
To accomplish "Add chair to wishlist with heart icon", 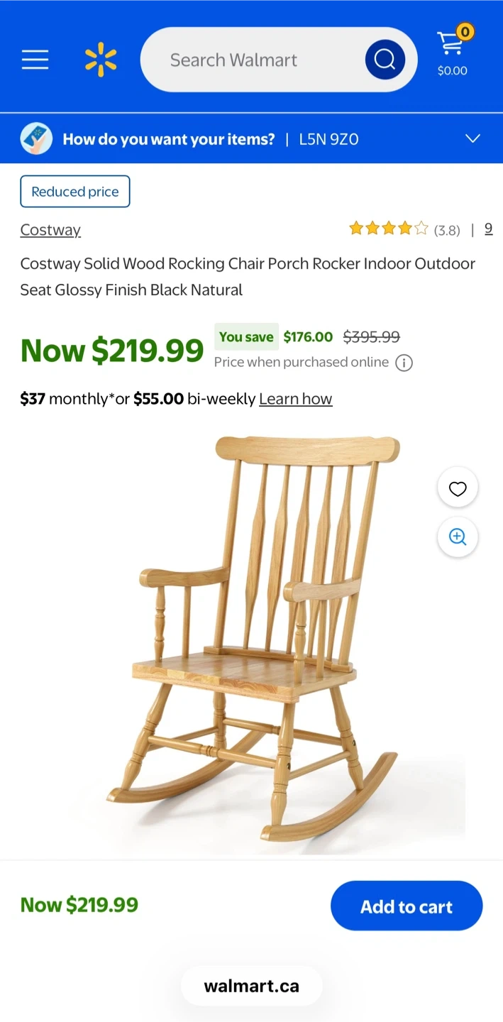I will [458, 488].
